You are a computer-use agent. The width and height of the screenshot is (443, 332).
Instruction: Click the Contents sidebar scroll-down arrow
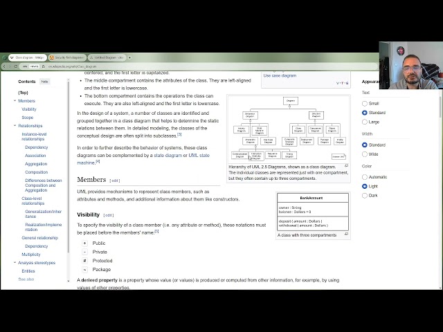pos(68,281)
